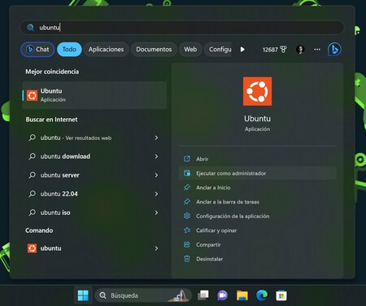Click pin icon next to Anclar a Inicio
This screenshot has width=366, height=306.
click(187, 187)
